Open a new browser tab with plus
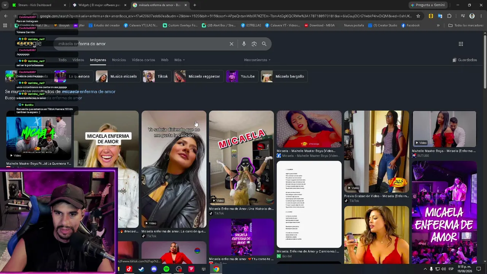This screenshot has width=487, height=274. coord(195,5)
